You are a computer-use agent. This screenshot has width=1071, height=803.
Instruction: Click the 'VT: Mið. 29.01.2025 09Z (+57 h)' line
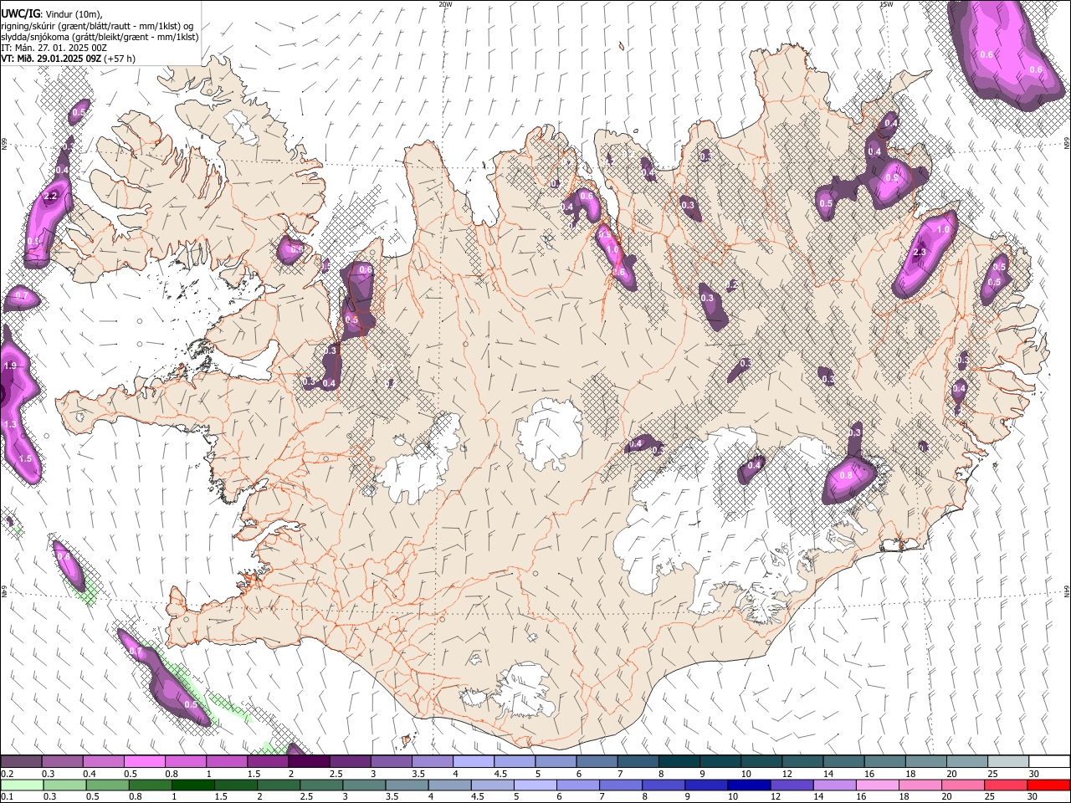coord(68,59)
